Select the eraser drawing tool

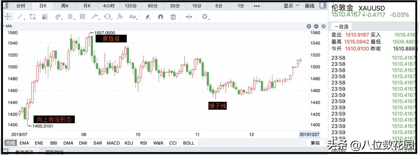[148, 16]
